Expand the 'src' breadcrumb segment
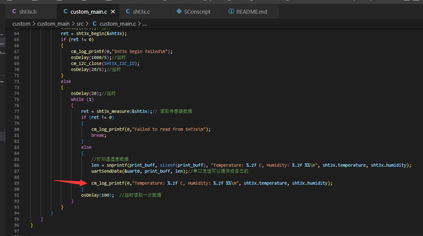 point(80,24)
